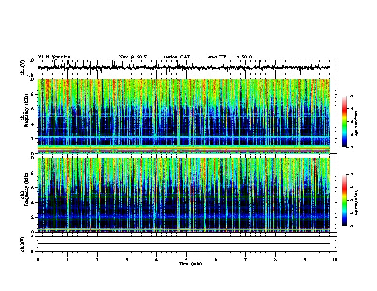
Task: Click the time axis tick label "10"
Action: pyautogui.click(x=335, y=260)
